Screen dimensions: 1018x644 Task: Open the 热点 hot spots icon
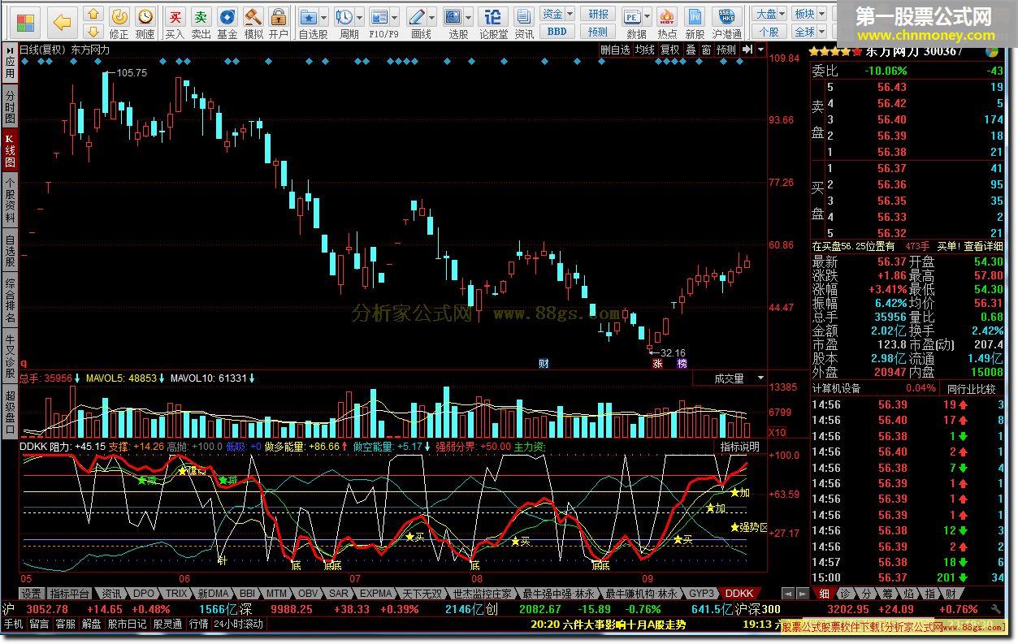(x=666, y=22)
